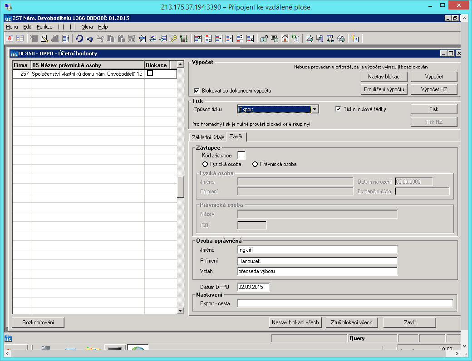
Task: Toggle Blokace checkbox for firma 257
Action: (x=150, y=73)
